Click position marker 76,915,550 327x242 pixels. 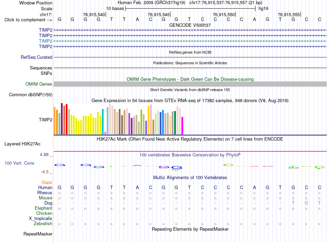(x=224, y=14)
